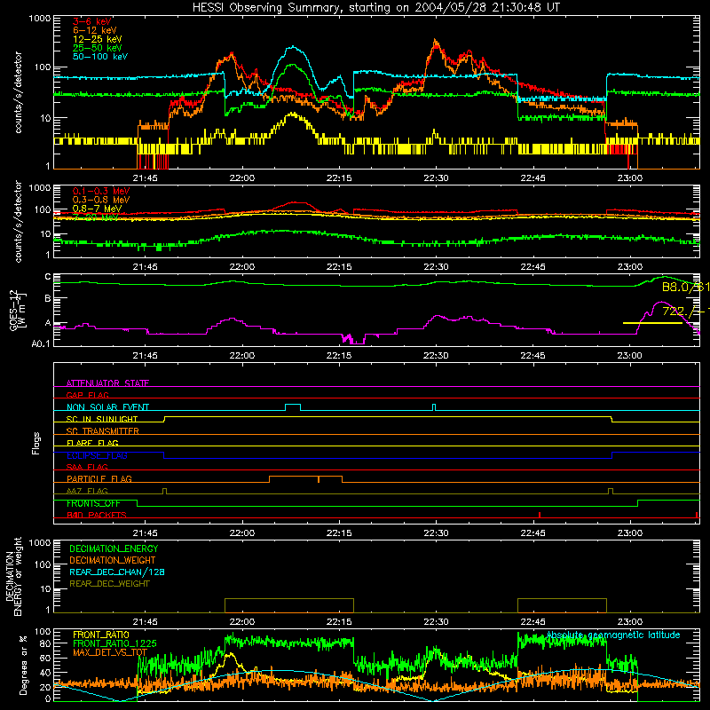710x710 pixels.
Task: Click the 22:15 tick under the Flags panel
Action: 339,533
